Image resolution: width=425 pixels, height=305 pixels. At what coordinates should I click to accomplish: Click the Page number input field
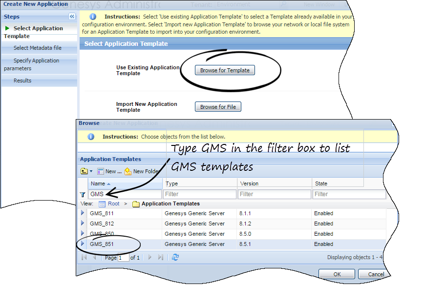click(x=124, y=258)
